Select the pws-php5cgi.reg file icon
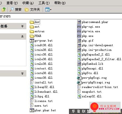This screenshot has height=114, width=122. point(79,78)
